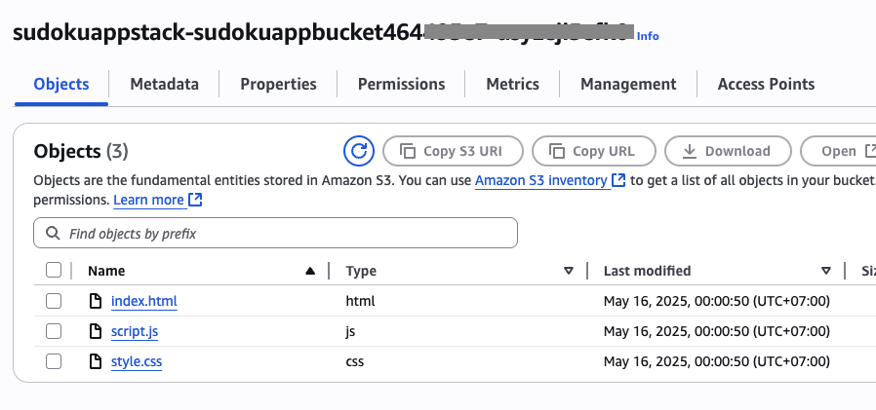Click the magnifier icon in prefix search
This screenshot has height=410, width=876.
[x=53, y=233]
